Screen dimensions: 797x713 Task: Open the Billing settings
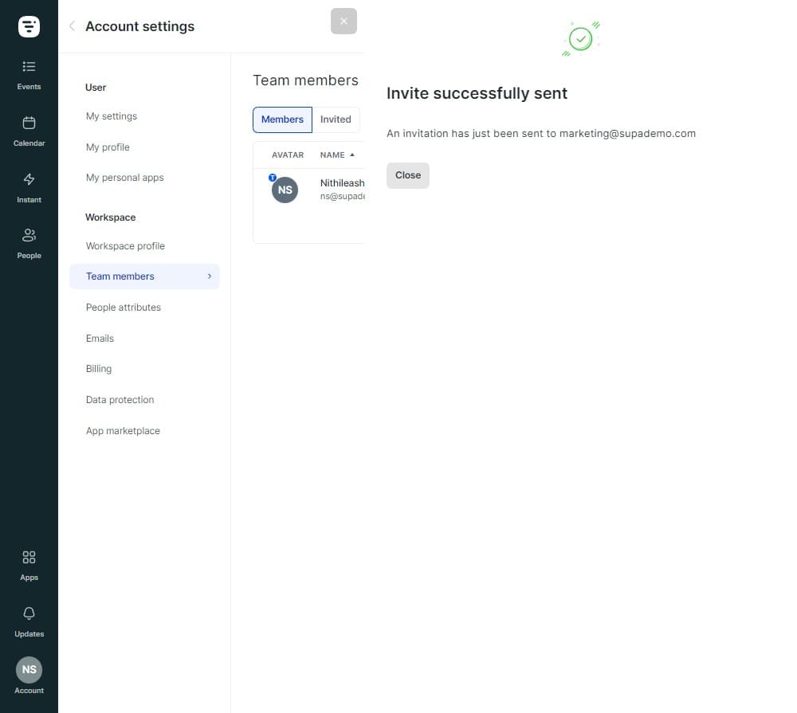(99, 369)
